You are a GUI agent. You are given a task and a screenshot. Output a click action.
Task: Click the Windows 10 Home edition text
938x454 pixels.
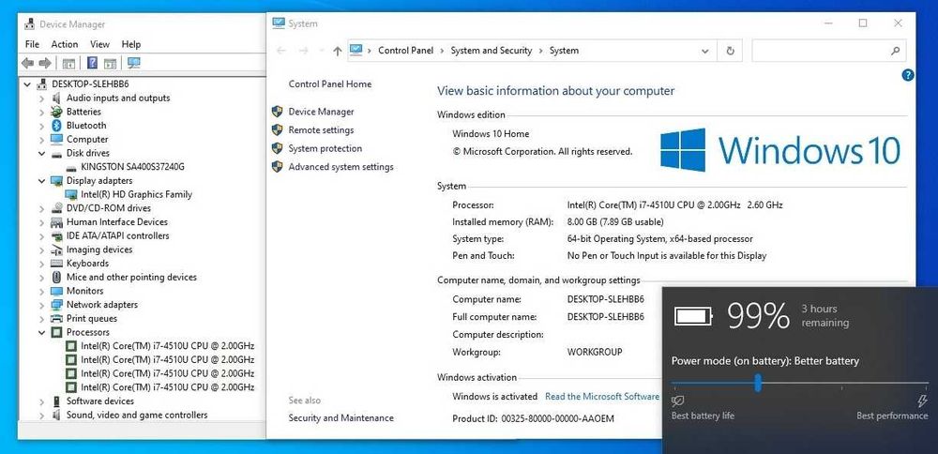coord(491,134)
